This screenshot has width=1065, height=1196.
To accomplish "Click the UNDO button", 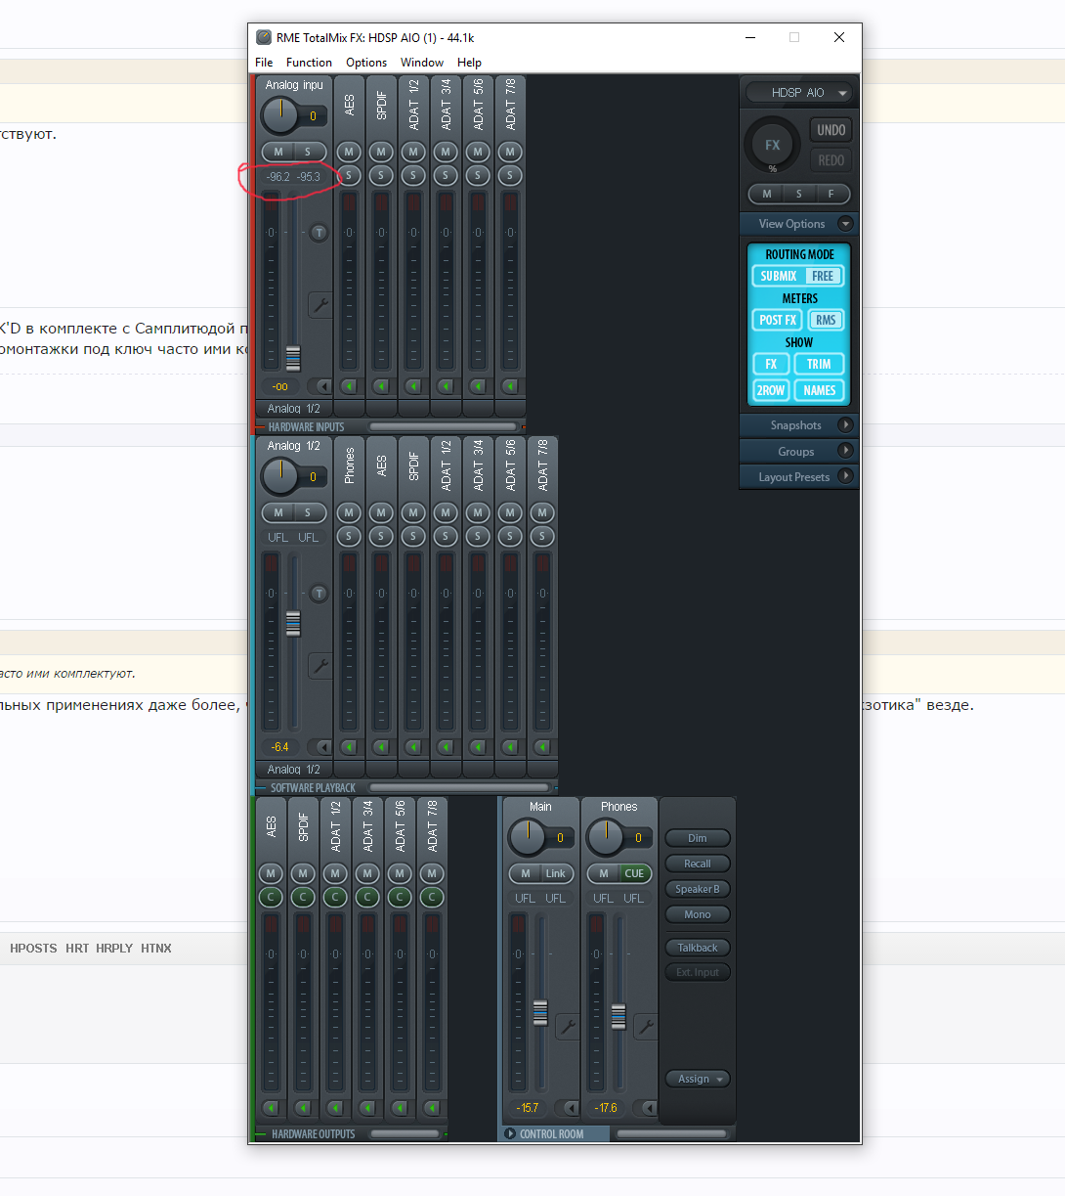I will (831, 130).
